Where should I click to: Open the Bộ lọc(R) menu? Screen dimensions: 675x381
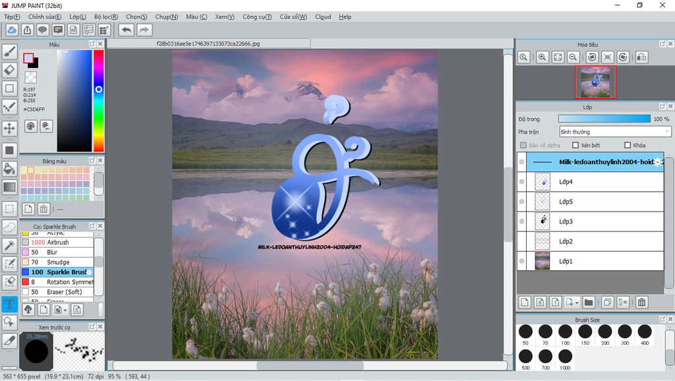106,16
